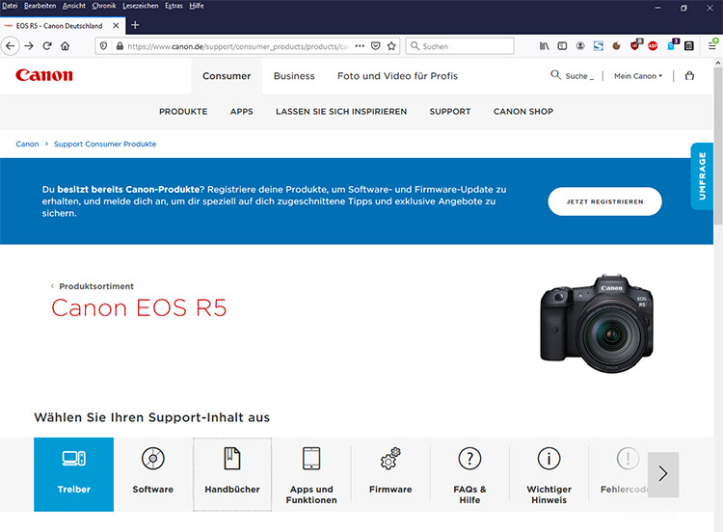Viewport: 723px width, 532px height.
Task: Open the Firmware gear icon tile
Action: (390, 459)
